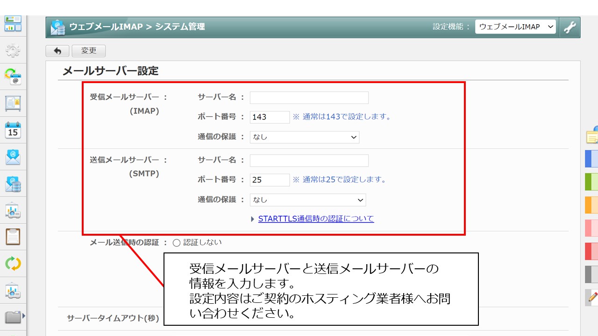Click the メール送信時の認証 label
This screenshot has width=598, height=336.
click(x=125, y=243)
